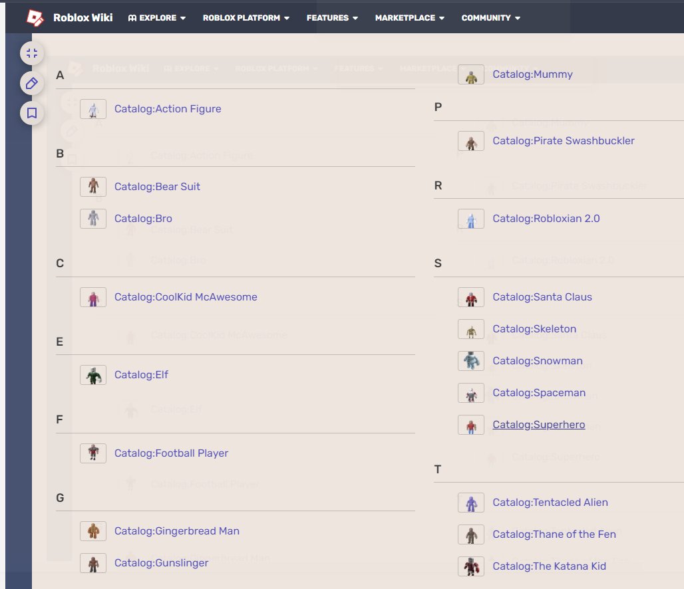Image resolution: width=684 pixels, height=589 pixels.
Task: Click the Bear Suit thumbnail image
Action: tap(93, 187)
